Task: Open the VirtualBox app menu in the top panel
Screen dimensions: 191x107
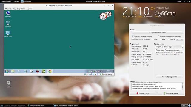Action: (x=26, y=1)
